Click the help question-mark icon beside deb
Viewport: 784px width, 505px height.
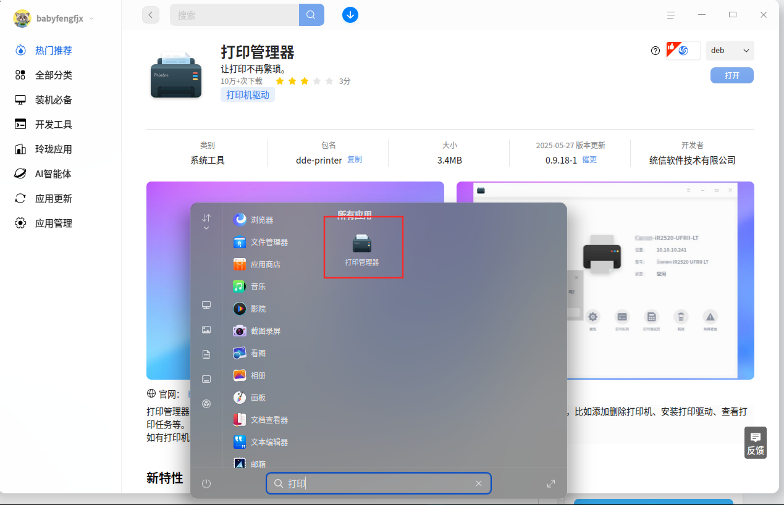pos(655,51)
